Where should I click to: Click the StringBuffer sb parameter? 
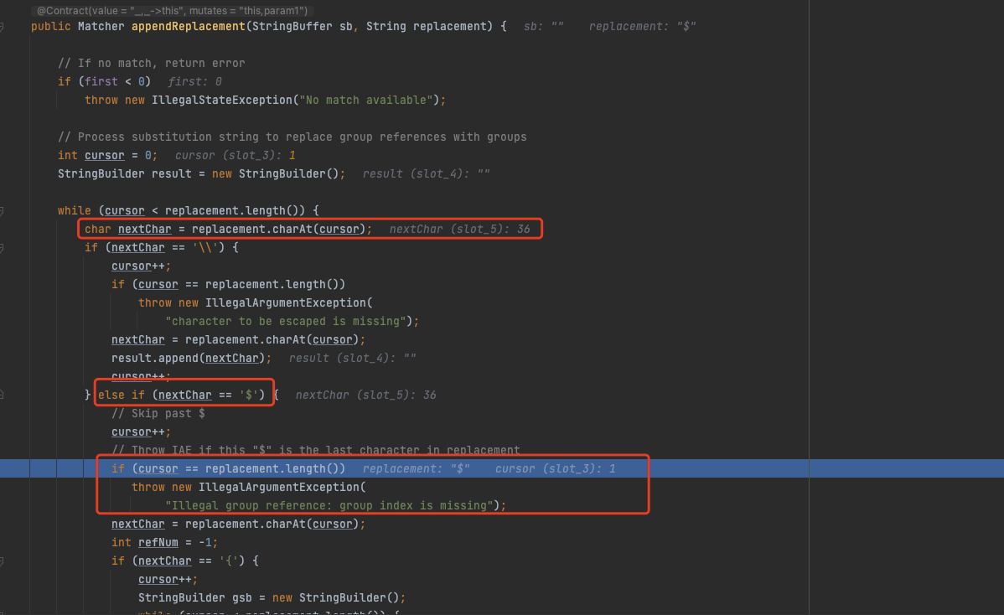pyautogui.click(x=303, y=26)
